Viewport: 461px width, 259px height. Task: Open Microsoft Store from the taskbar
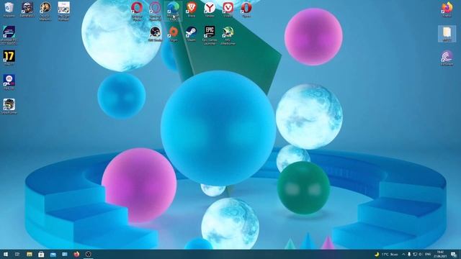point(41,254)
